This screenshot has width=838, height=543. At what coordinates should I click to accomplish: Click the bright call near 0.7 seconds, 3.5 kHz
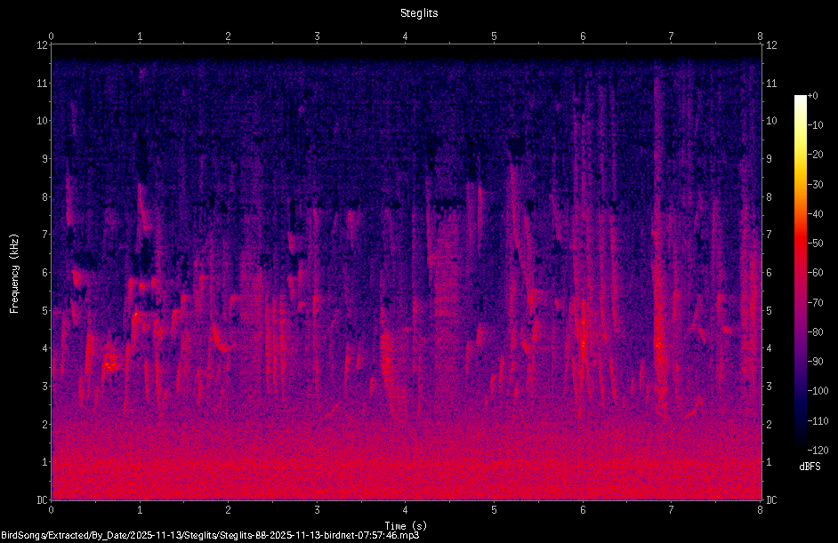tap(110, 366)
